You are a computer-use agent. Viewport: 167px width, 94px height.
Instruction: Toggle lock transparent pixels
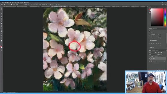point(151,56)
